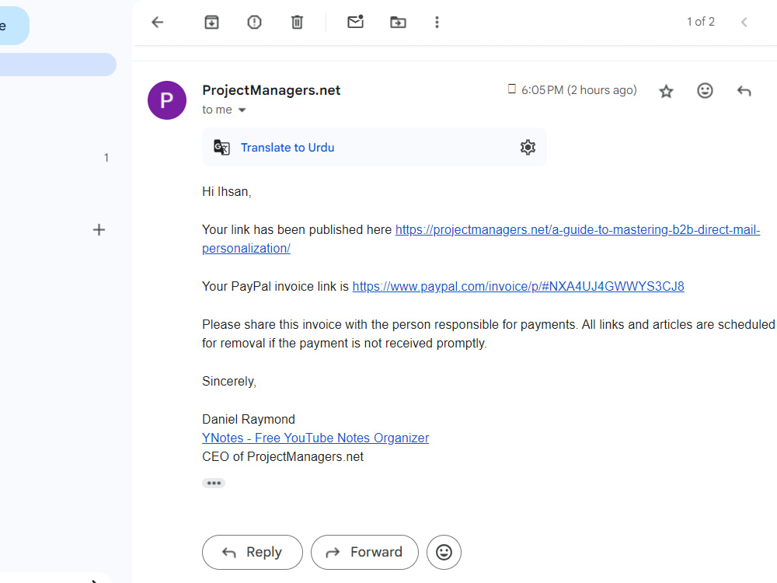Image resolution: width=777 pixels, height=583 pixels.
Task: Click the reply arrow in message header
Action: pyautogui.click(x=744, y=91)
